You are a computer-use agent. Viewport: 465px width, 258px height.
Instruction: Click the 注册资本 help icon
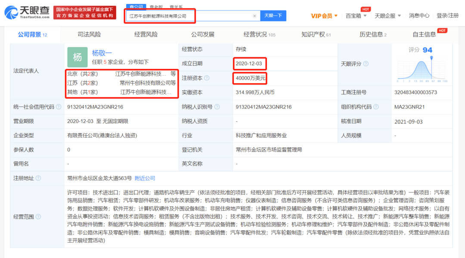pos(207,78)
